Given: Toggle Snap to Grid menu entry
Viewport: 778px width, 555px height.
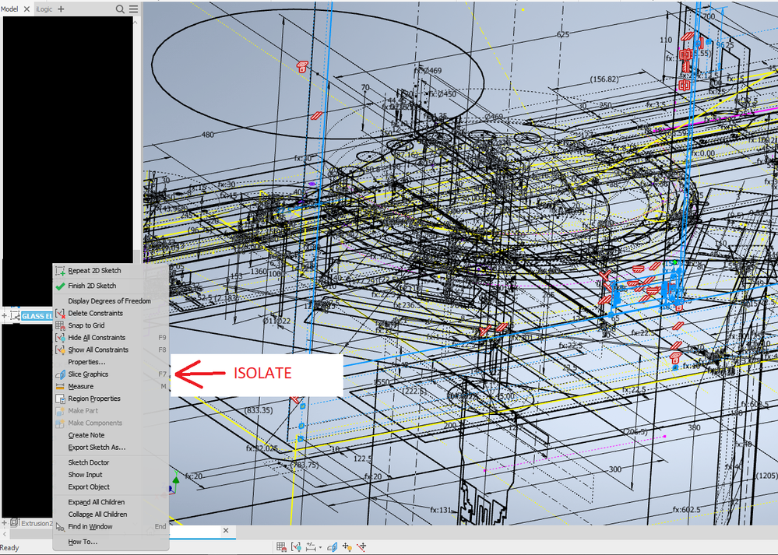Looking at the screenshot, I should pos(111,325).
